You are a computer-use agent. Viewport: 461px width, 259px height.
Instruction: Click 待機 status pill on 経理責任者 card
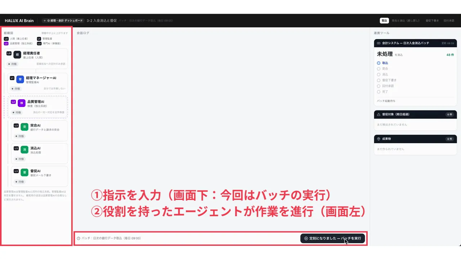[13, 64]
